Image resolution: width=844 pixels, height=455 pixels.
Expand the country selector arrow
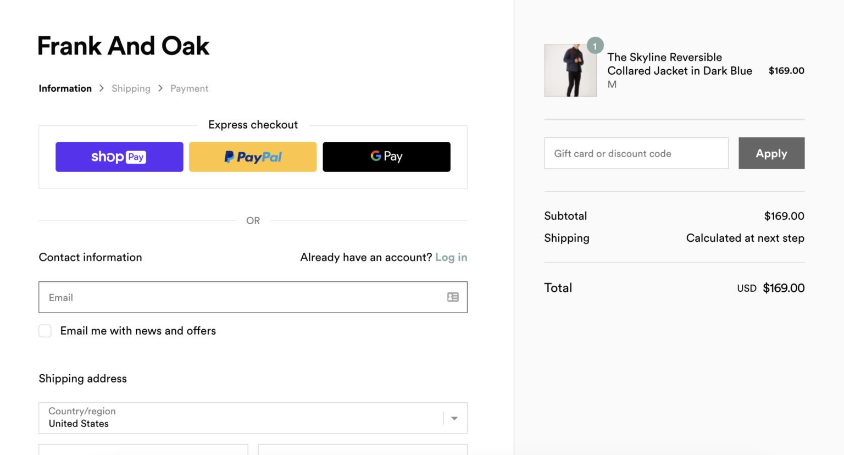(454, 418)
